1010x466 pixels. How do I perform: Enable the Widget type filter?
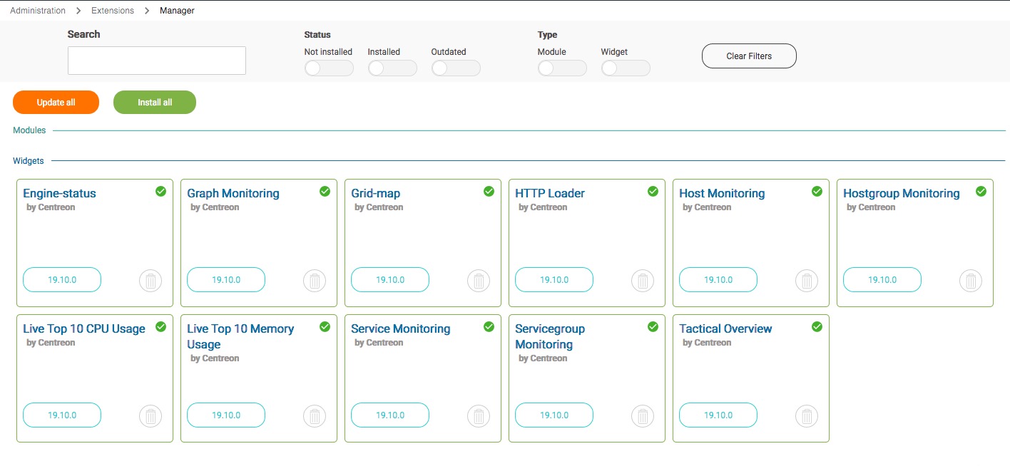click(625, 68)
